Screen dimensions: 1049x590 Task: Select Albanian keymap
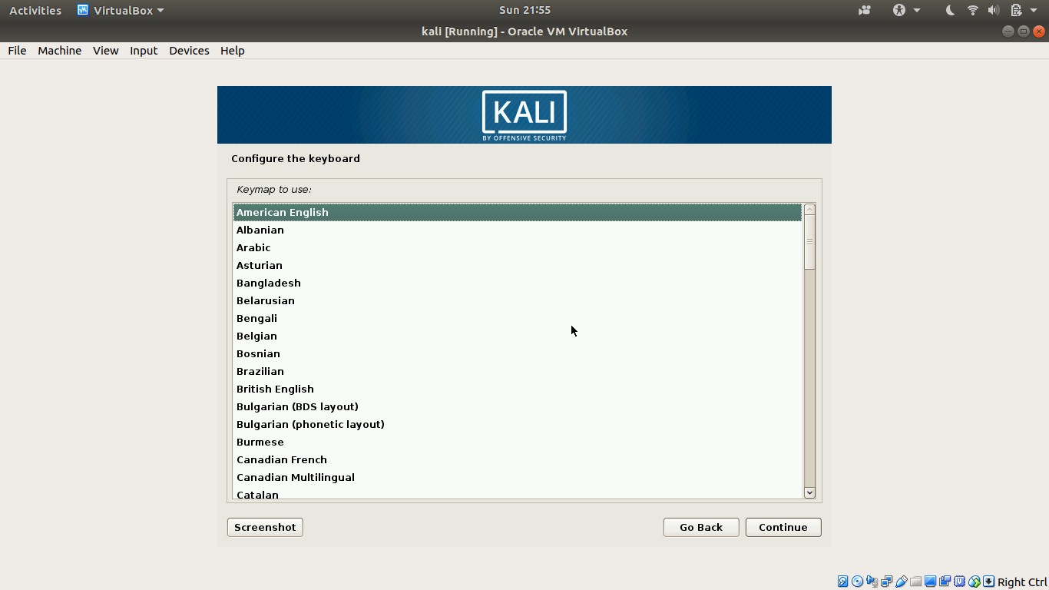518,230
